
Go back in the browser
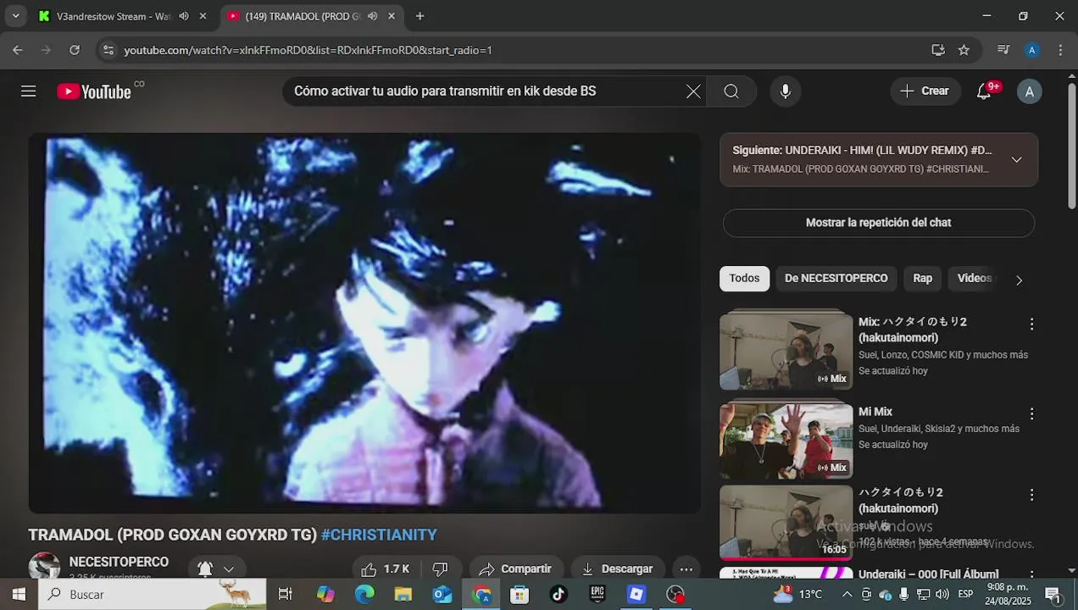(18, 50)
